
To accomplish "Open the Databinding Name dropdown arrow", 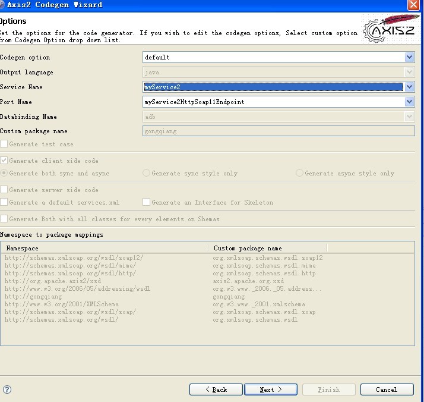I will click(x=409, y=117).
